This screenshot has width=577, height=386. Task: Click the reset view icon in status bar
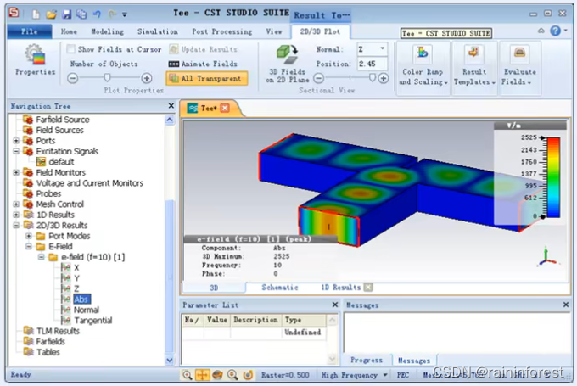[x=248, y=375]
